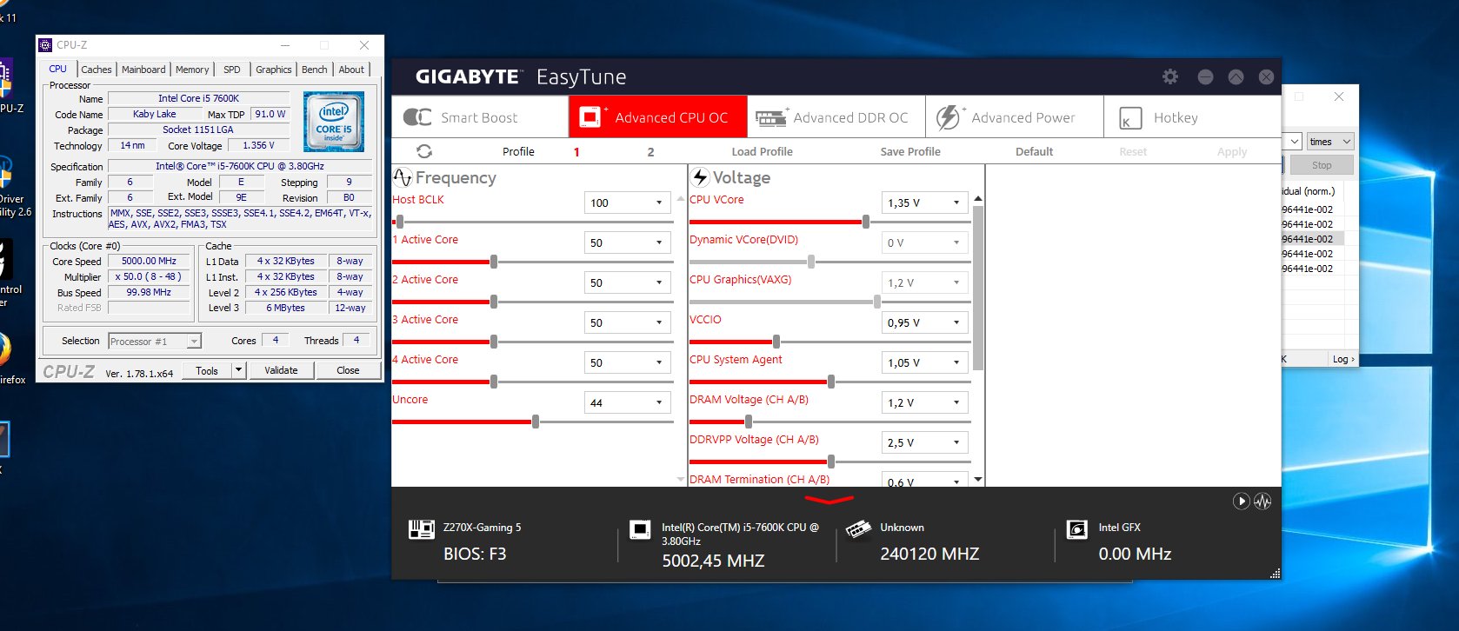Open CPU-Z About tab
The image size is (1459, 631).
pyautogui.click(x=351, y=70)
